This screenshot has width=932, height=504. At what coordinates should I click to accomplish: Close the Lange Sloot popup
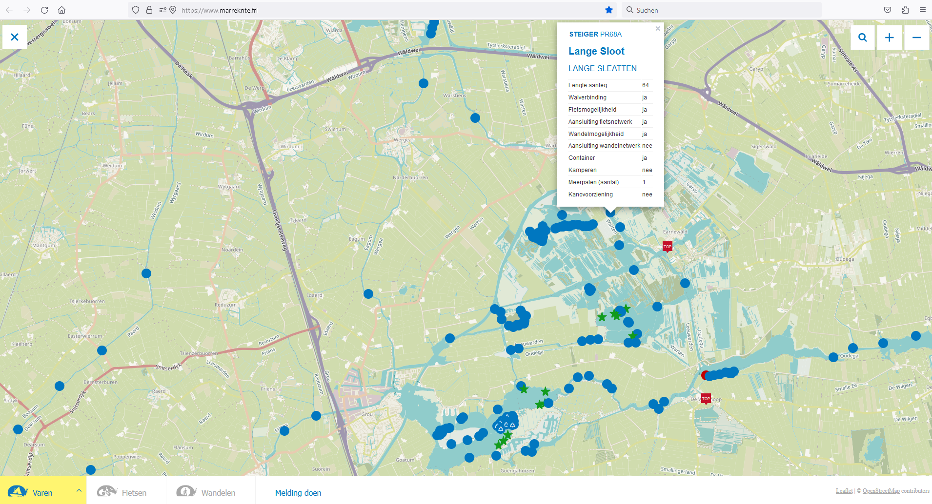pos(658,29)
